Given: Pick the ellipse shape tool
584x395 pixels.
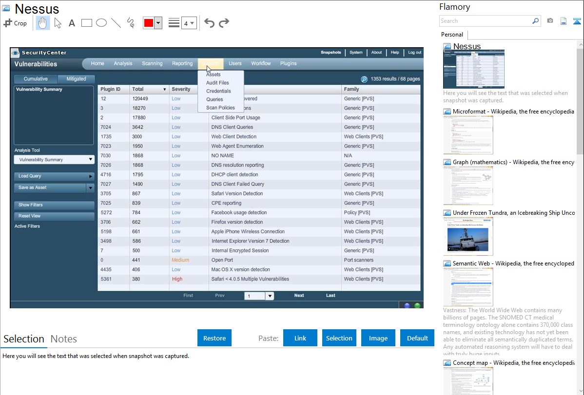Looking at the screenshot, I should pyautogui.click(x=101, y=23).
